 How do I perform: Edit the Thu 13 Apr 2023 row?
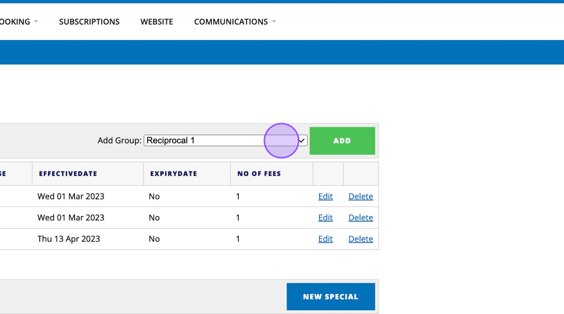tap(325, 239)
